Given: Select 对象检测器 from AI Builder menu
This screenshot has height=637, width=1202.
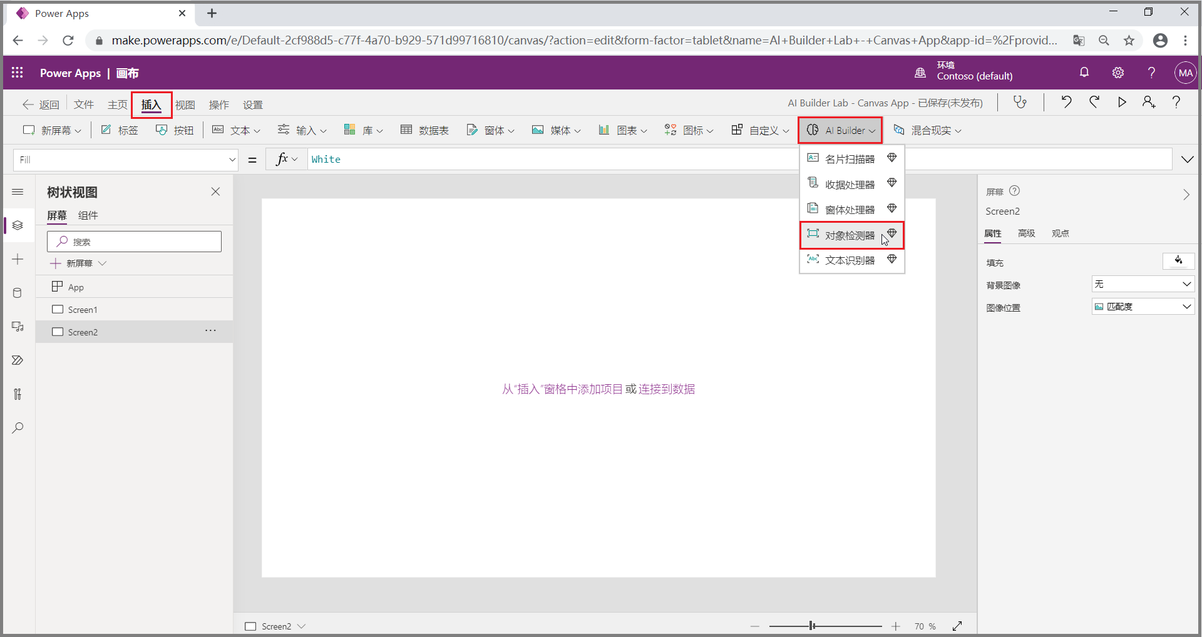Looking at the screenshot, I should click(x=852, y=235).
